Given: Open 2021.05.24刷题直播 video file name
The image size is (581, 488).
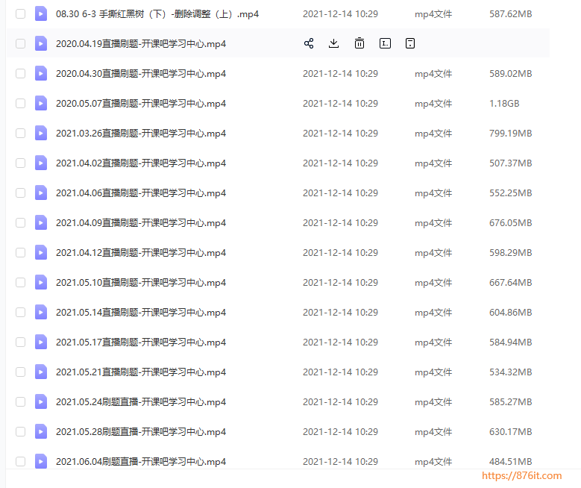Looking at the screenshot, I should [x=141, y=402].
